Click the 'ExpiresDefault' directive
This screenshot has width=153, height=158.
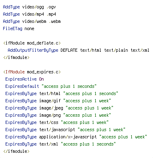point(22,86)
